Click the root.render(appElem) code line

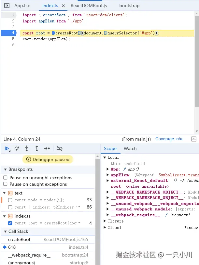[46, 39]
